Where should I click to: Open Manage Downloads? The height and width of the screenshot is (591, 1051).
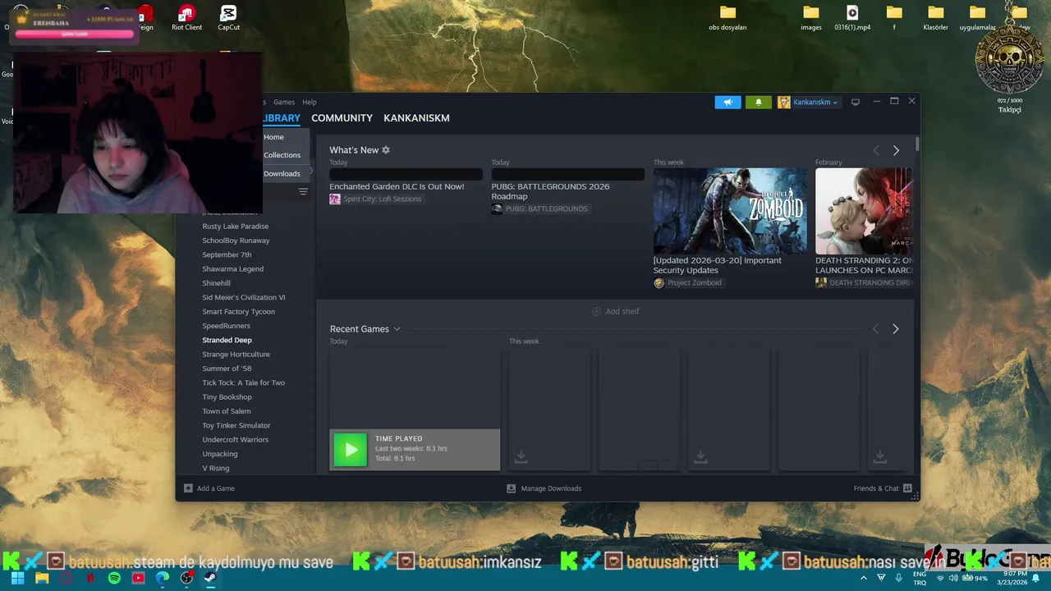[544, 488]
